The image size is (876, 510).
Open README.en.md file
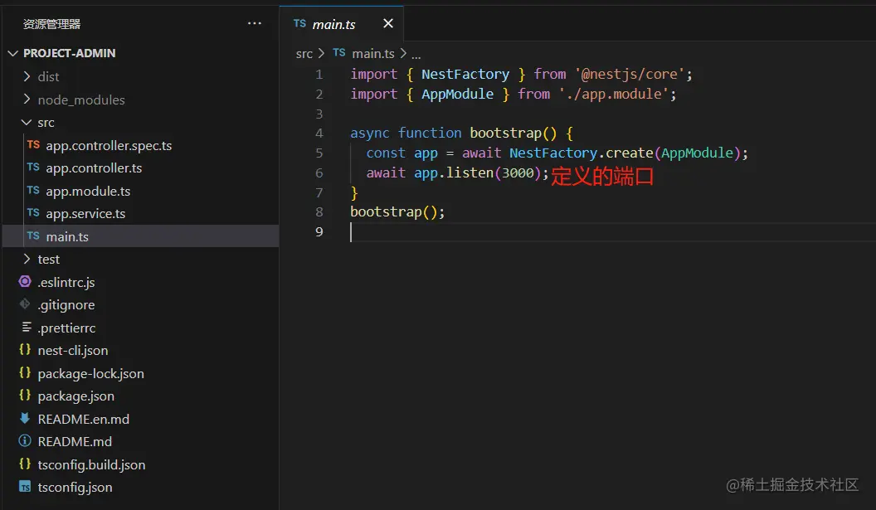tap(141, 419)
